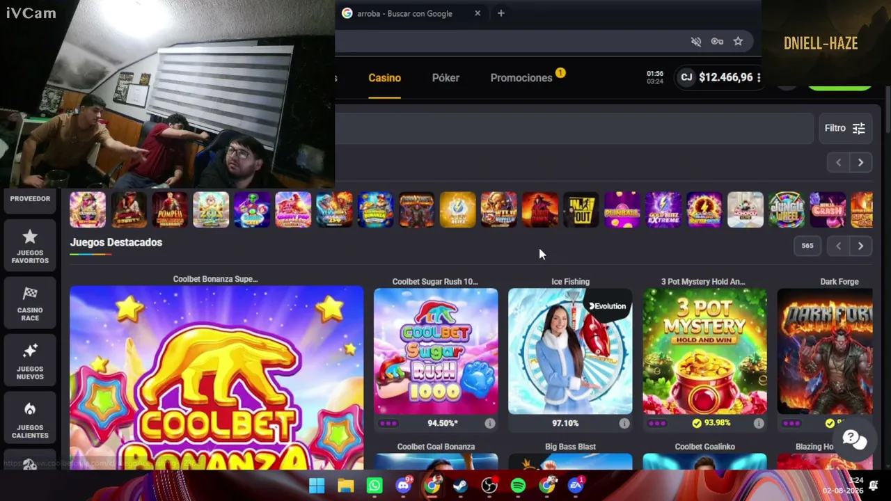Open the 3 Pot Mystery game thumbnail

click(x=704, y=351)
